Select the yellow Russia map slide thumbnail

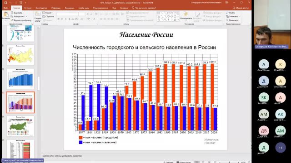[20, 55]
